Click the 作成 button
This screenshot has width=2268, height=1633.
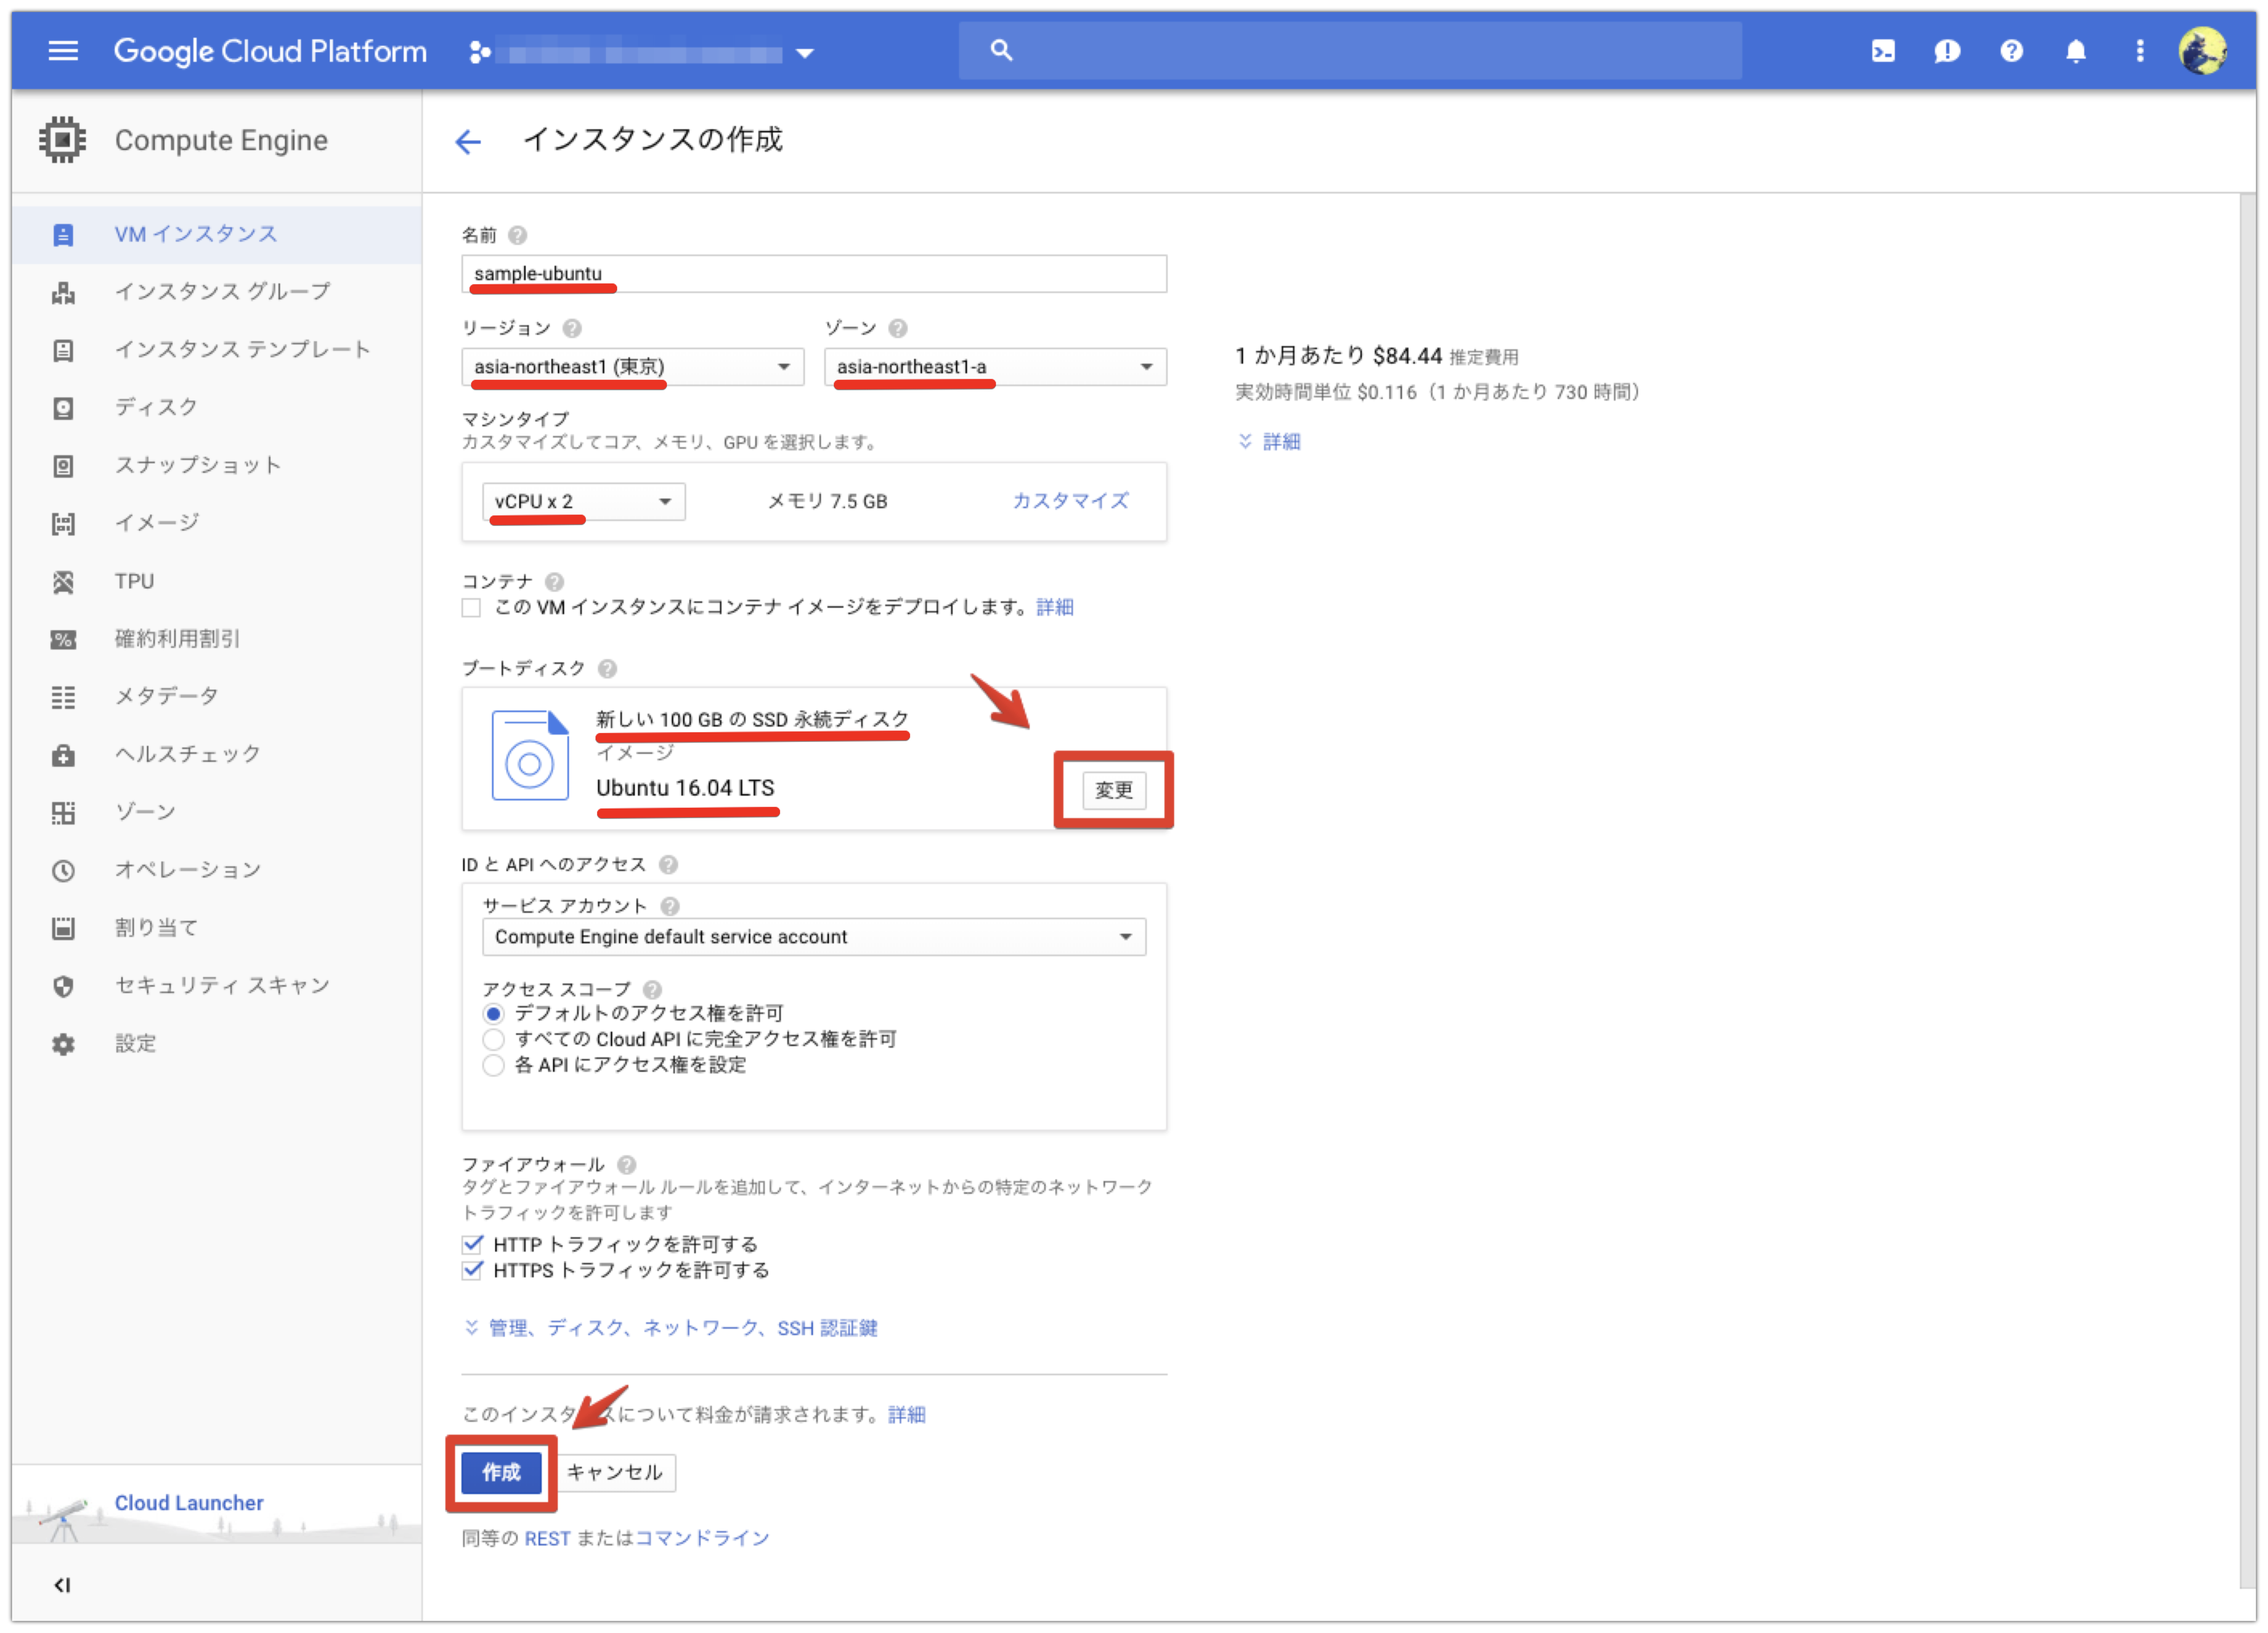pyautogui.click(x=501, y=1472)
